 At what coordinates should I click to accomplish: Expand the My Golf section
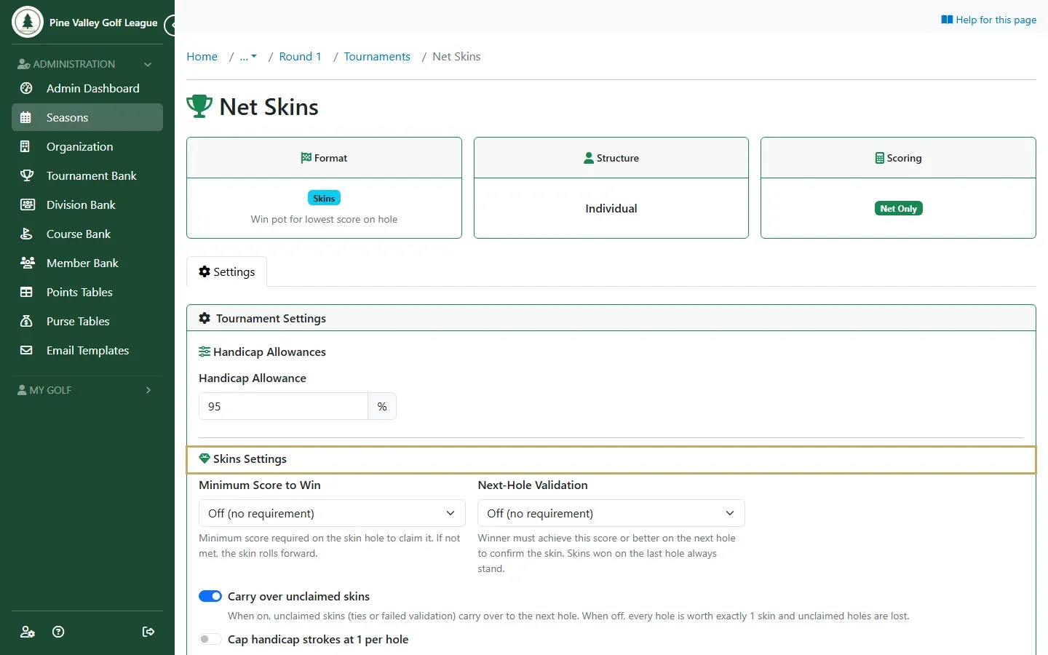pyautogui.click(x=87, y=390)
